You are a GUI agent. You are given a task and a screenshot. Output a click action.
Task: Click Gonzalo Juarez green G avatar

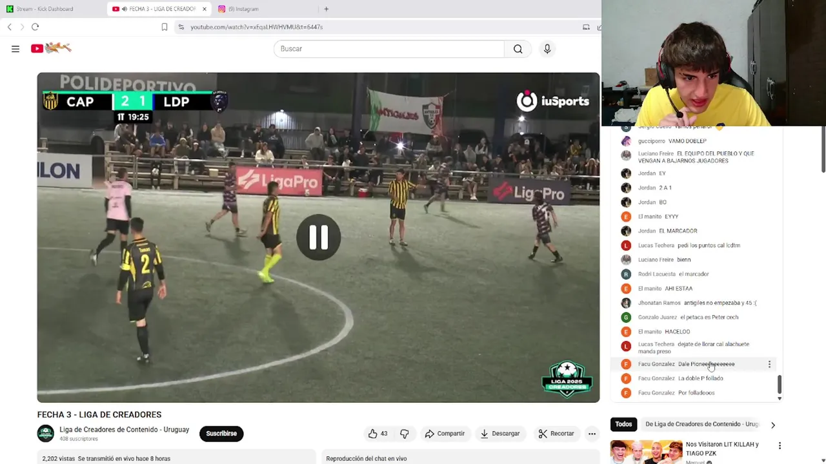coord(626,317)
